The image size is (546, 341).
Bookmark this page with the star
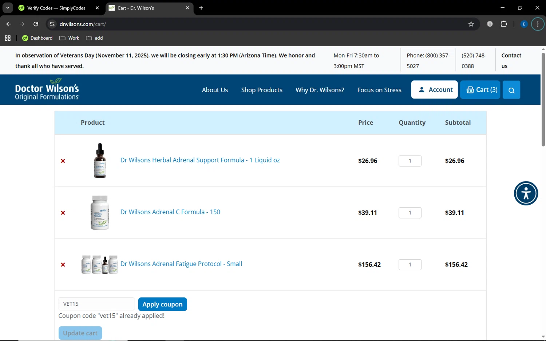coord(471,24)
